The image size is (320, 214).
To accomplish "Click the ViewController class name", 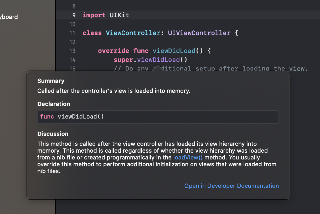I will (x=133, y=33).
